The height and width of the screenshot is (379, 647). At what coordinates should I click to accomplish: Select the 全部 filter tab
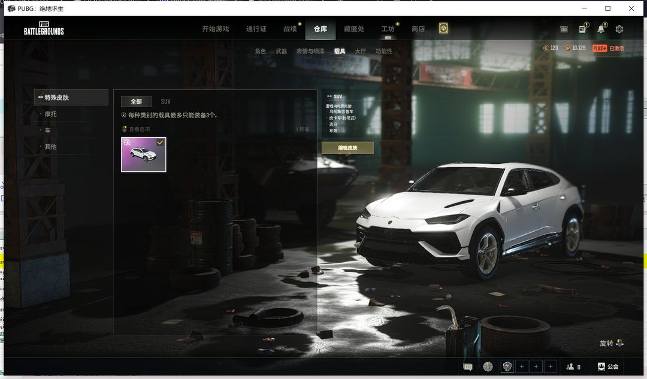click(x=136, y=101)
